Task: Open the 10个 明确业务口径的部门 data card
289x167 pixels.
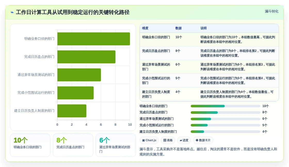Action: point(30,145)
